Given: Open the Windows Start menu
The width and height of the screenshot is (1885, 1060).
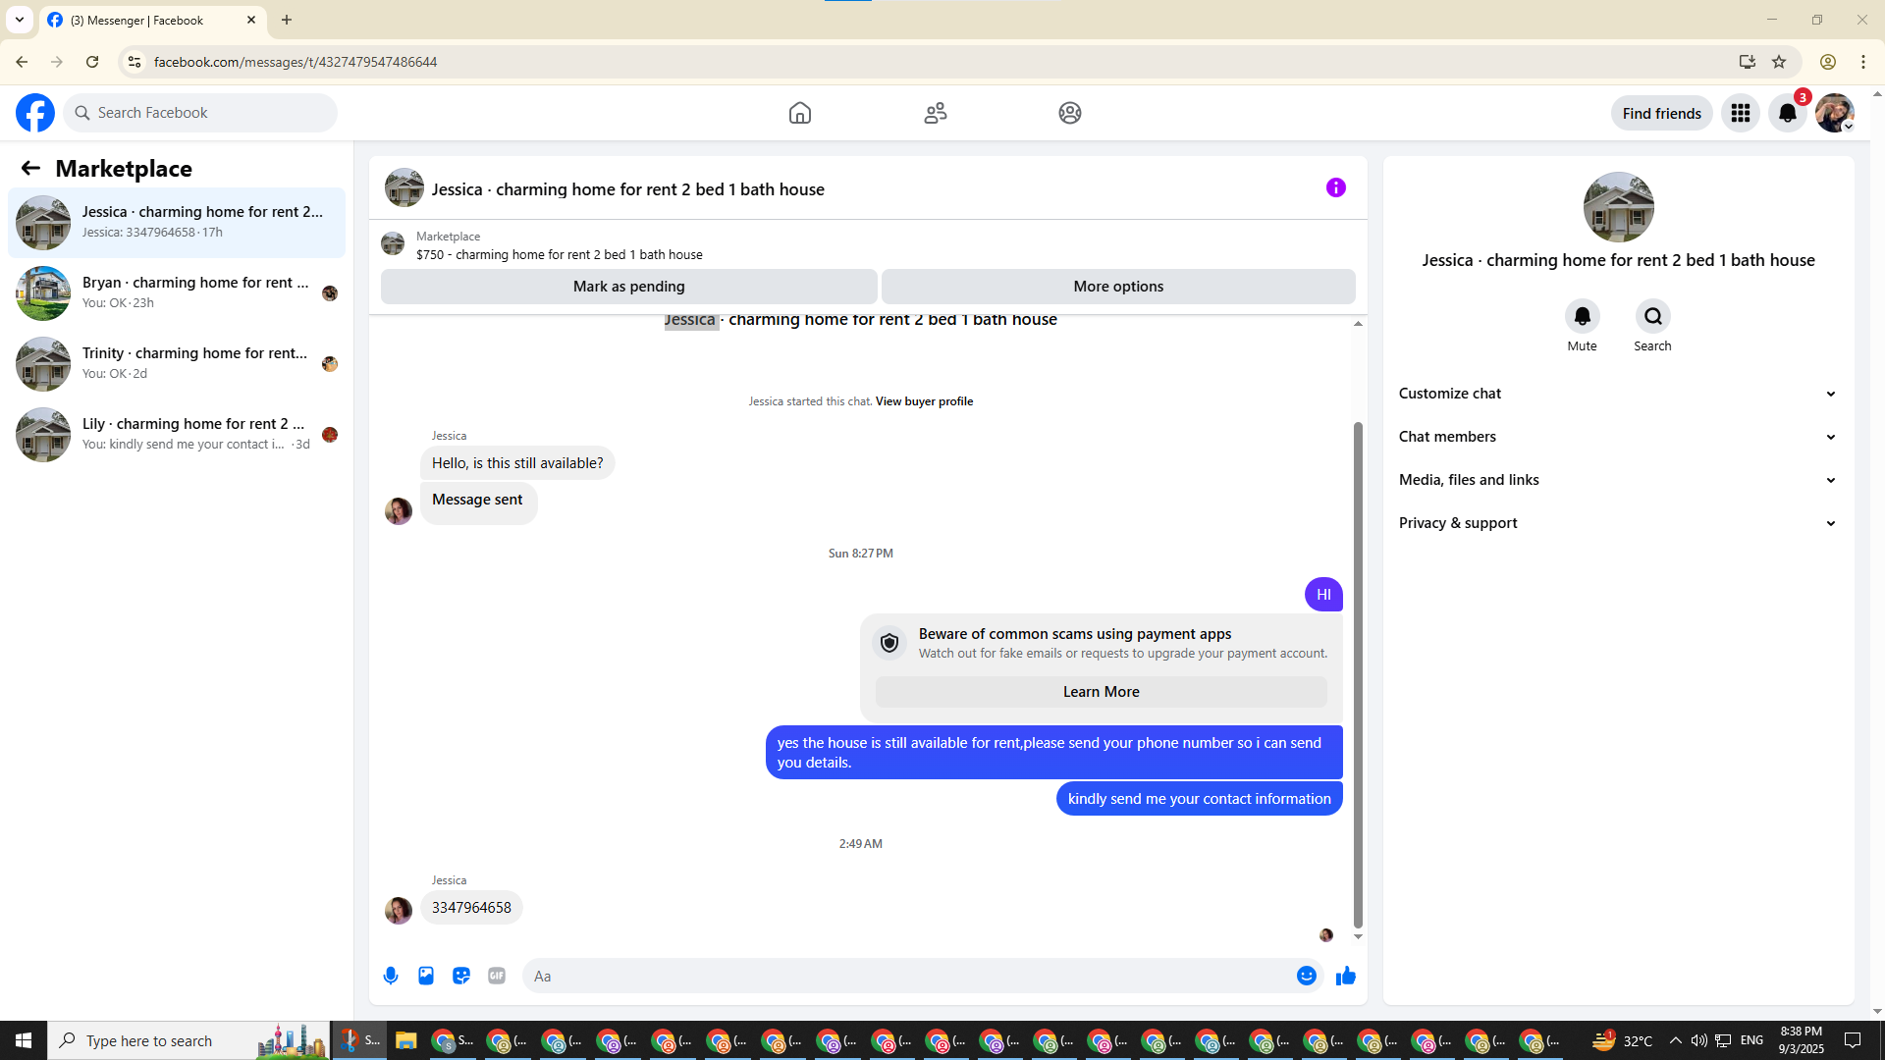Looking at the screenshot, I should click(x=24, y=1040).
